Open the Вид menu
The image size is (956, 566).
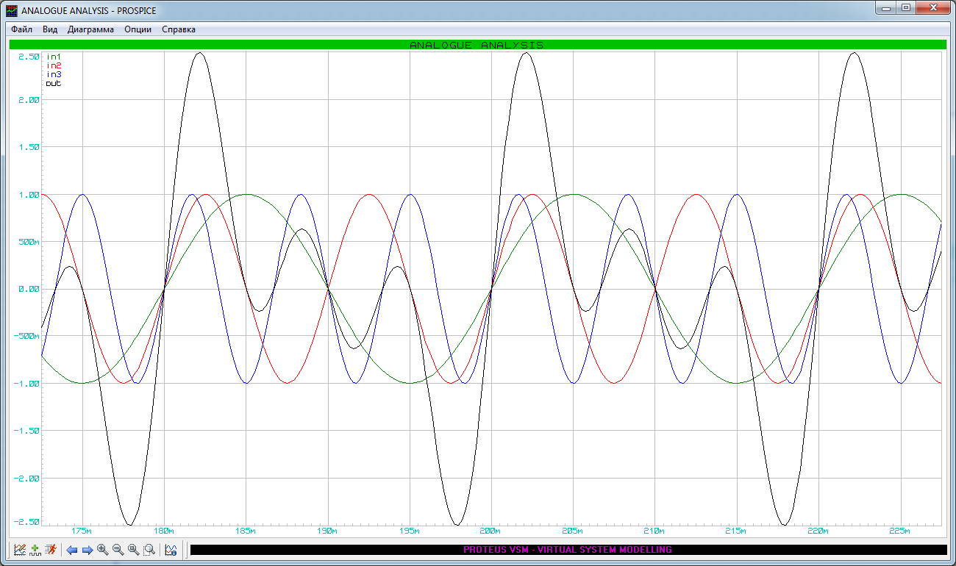(50, 29)
